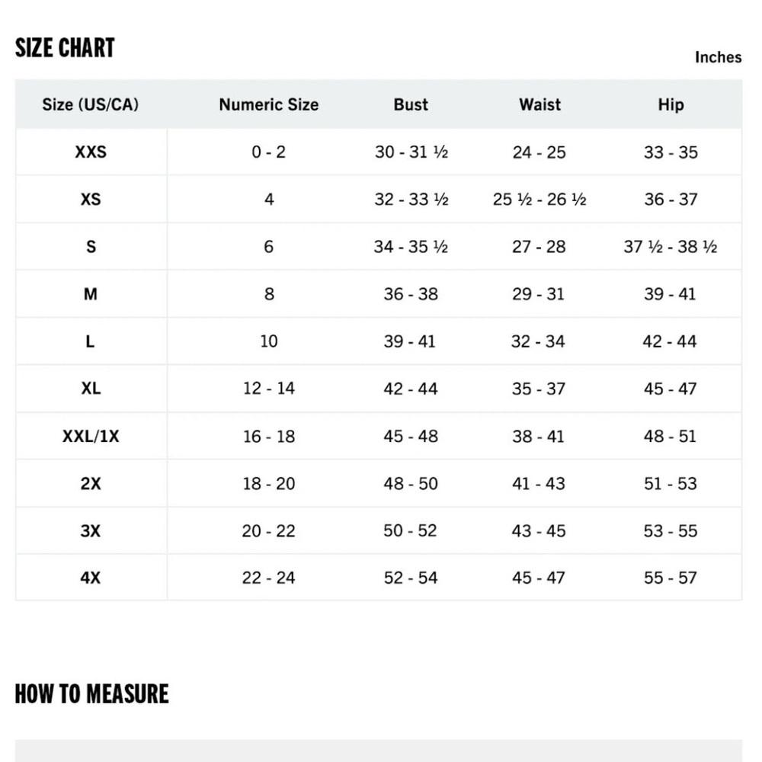Image resolution: width=762 pixels, height=762 pixels.
Task: Select the Hip column header
Action: 671,104
